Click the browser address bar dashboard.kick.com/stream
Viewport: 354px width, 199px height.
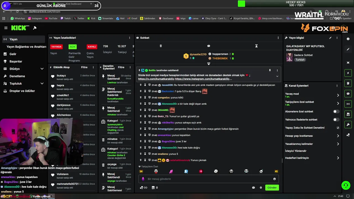click(45, 12)
